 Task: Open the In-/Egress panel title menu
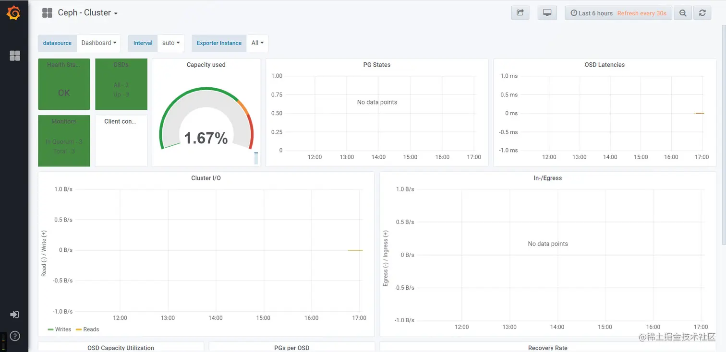point(548,178)
